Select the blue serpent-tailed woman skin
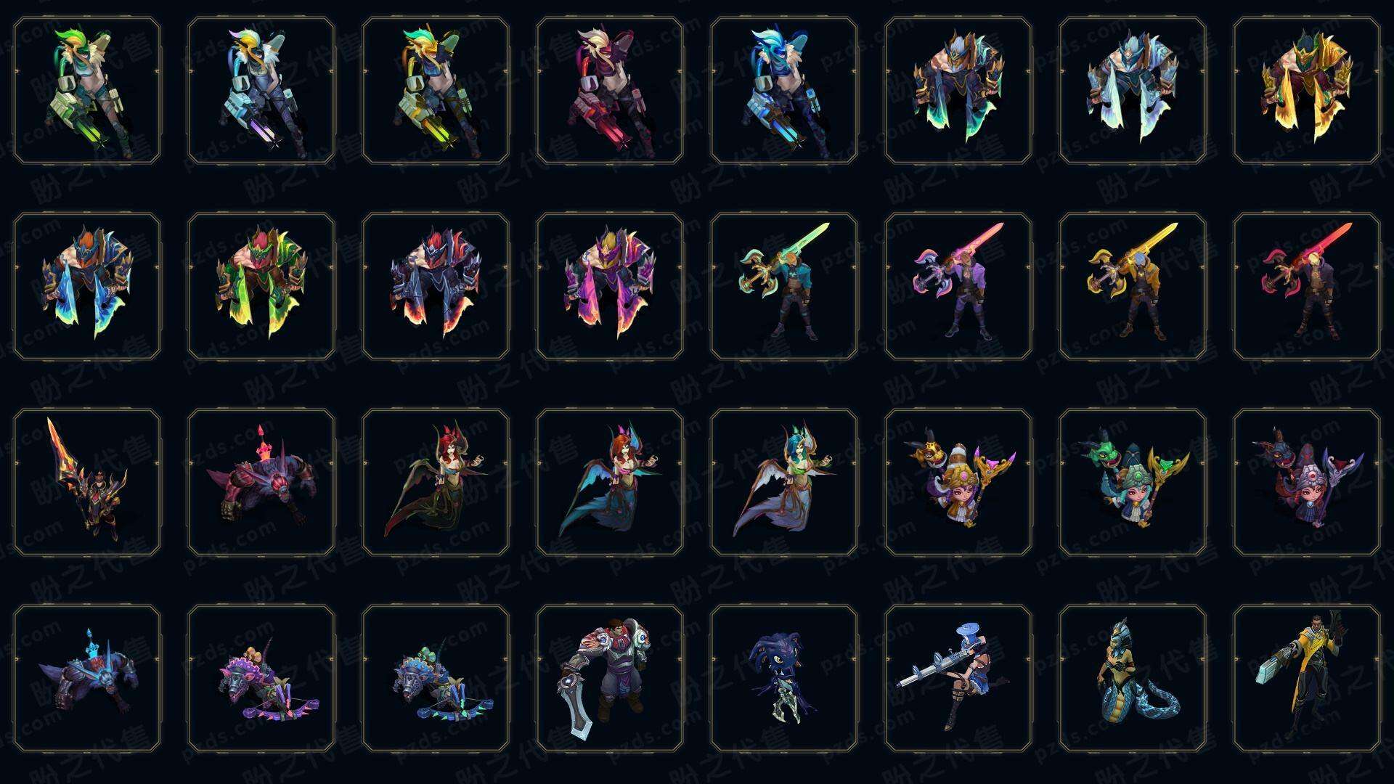Image resolution: width=1394 pixels, height=784 pixels. 1133,678
